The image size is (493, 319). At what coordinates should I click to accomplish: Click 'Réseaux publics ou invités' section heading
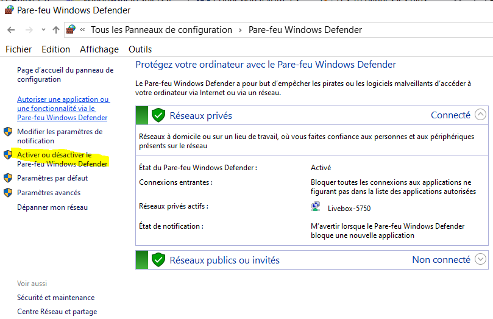(x=224, y=260)
